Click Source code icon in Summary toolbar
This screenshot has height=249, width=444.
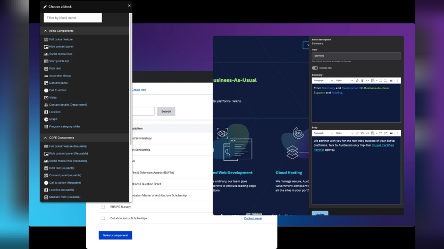[367, 81]
